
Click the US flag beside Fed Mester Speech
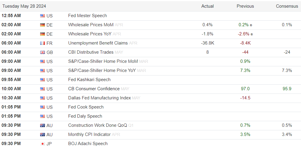pyautogui.click(x=43, y=16)
